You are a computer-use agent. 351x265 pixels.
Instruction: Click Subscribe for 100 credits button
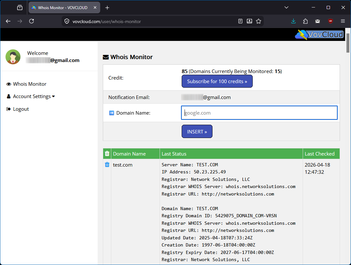(217, 82)
